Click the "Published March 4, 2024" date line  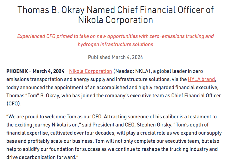pos(115,57)
